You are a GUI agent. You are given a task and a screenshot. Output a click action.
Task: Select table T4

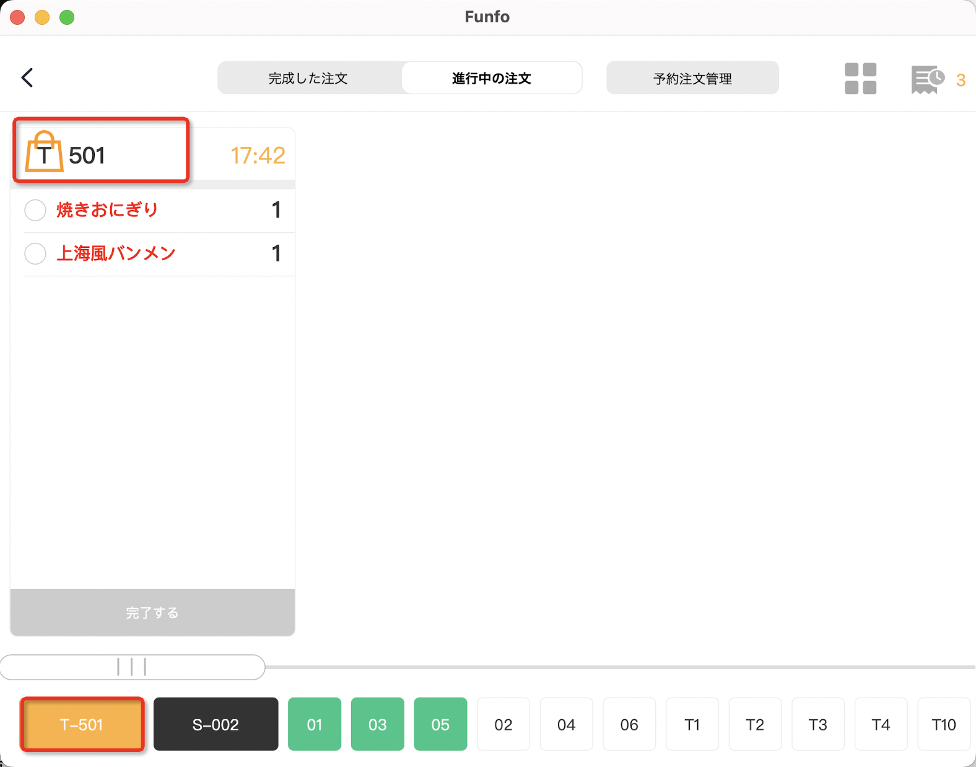click(x=881, y=724)
